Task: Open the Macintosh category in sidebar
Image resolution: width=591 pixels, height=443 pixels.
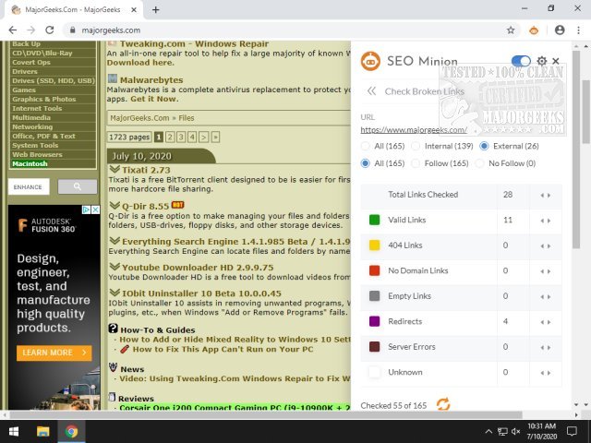Action: [x=32, y=163]
